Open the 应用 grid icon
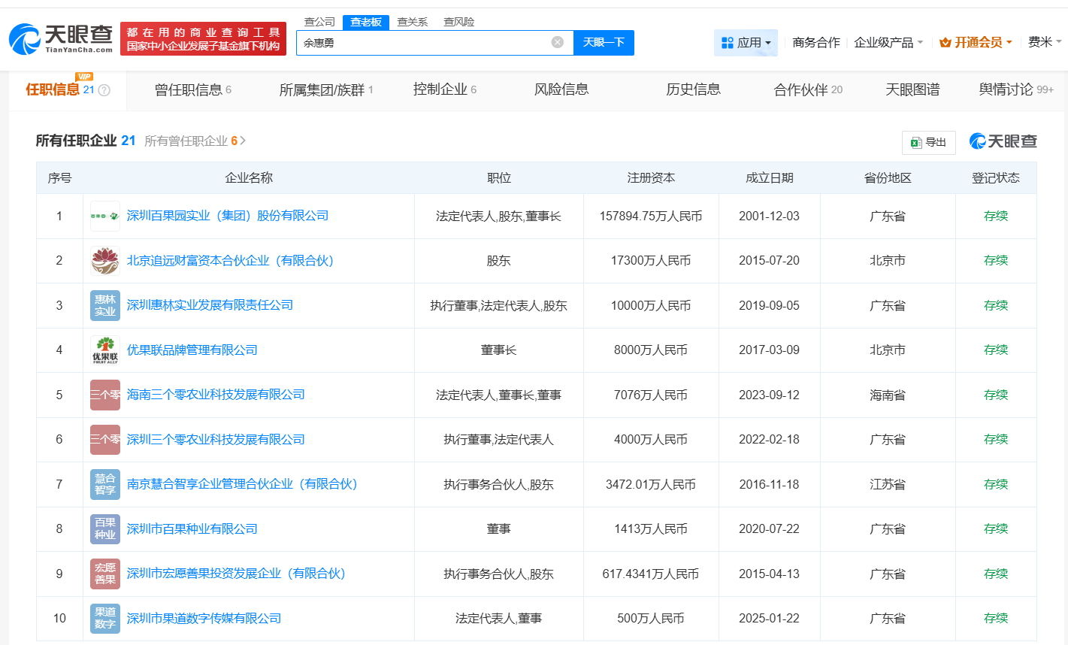1068x645 pixels. [745, 43]
